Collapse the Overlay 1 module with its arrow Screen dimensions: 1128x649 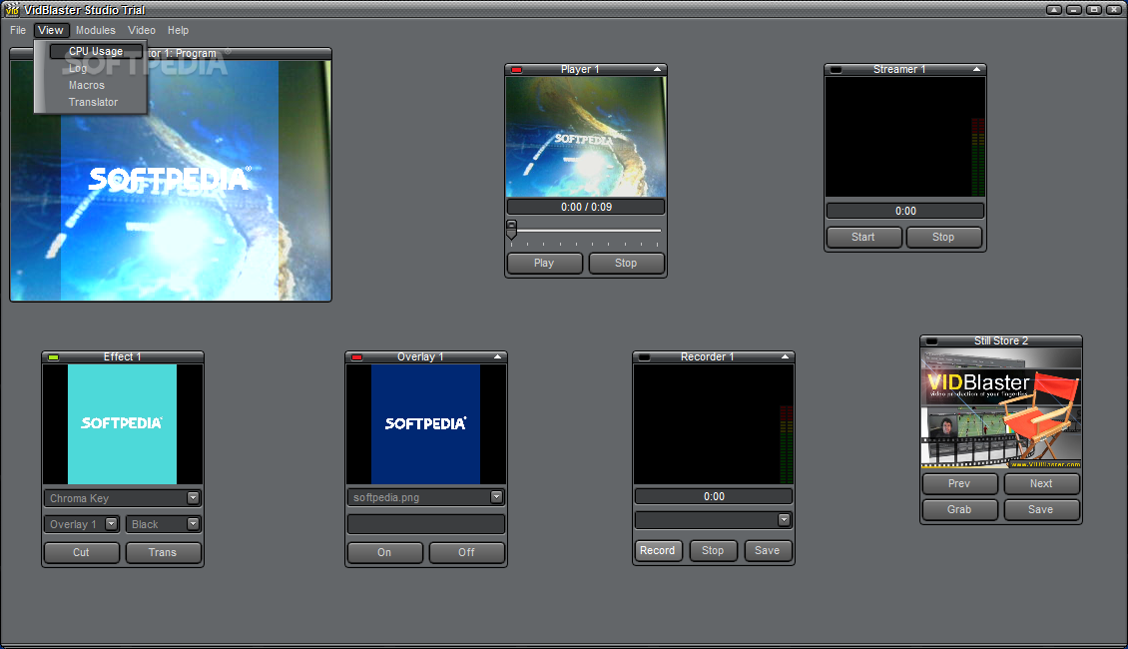pyautogui.click(x=497, y=356)
